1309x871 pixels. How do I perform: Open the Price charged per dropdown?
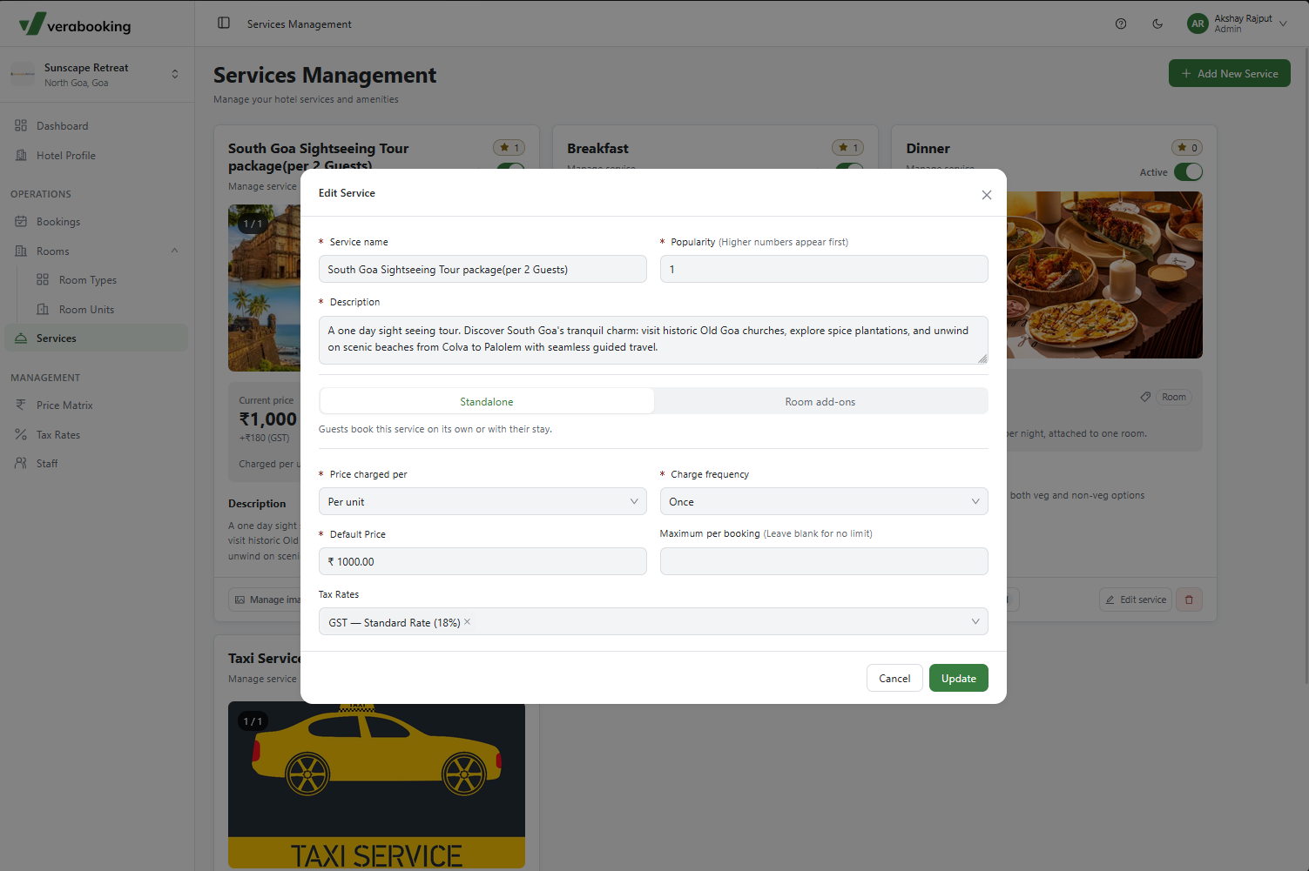pyautogui.click(x=482, y=502)
